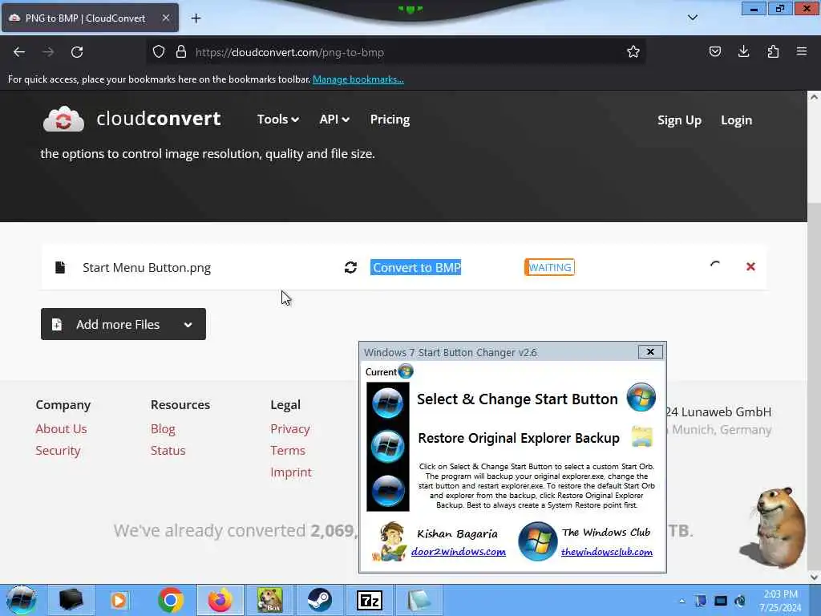The width and height of the screenshot is (821, 616).
Task: Expand the Tools menu
Action: point(278,120)
